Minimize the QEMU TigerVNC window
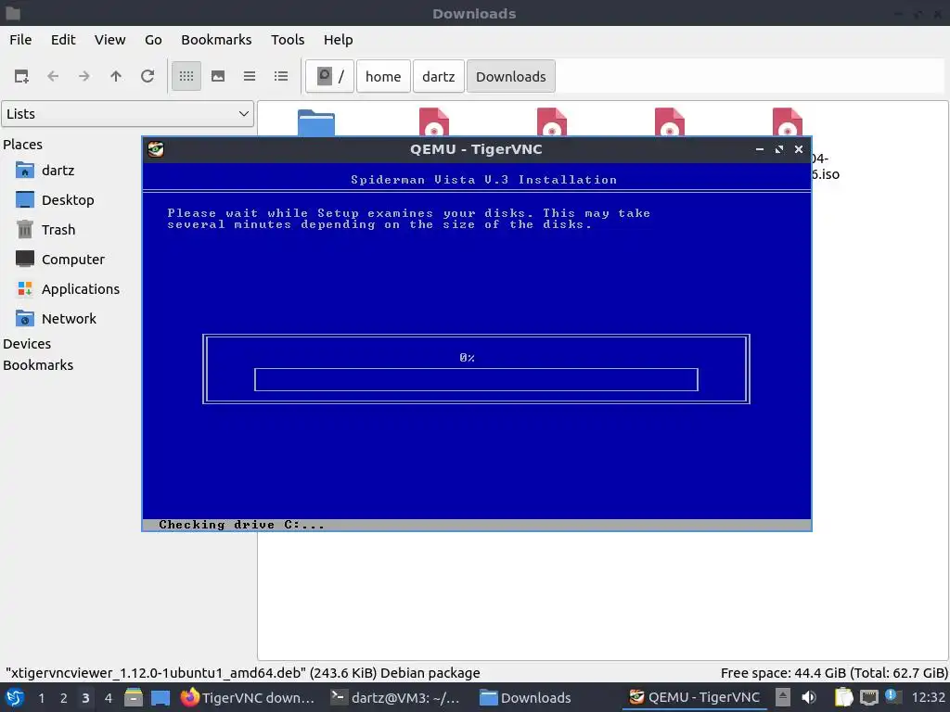Image resolution: width=950 pixels, height=712 pixels. 760,149
